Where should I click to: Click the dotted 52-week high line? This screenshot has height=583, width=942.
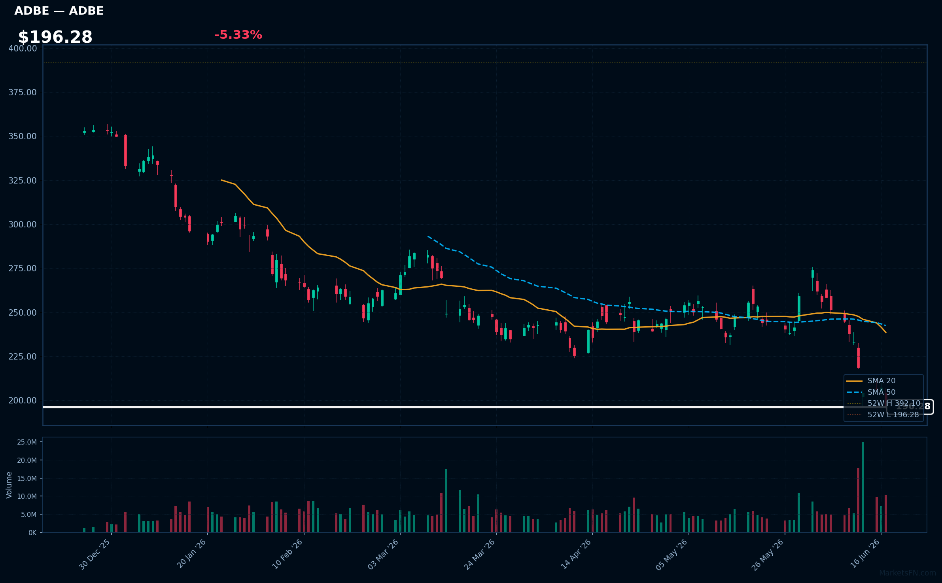[x=485, y=62]
